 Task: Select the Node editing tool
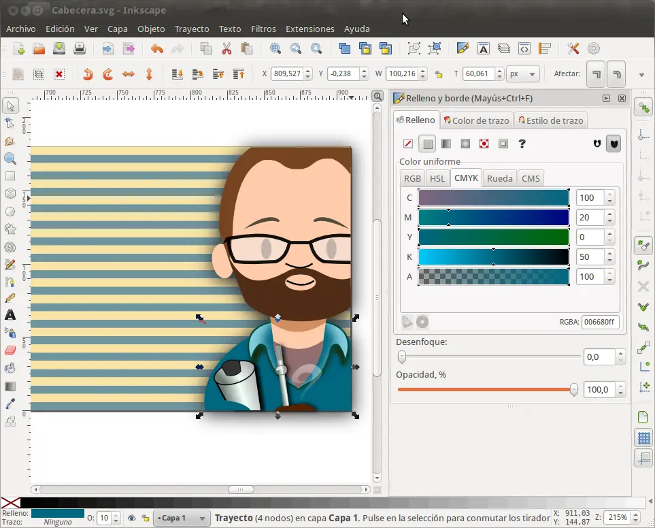pos(10,123)
